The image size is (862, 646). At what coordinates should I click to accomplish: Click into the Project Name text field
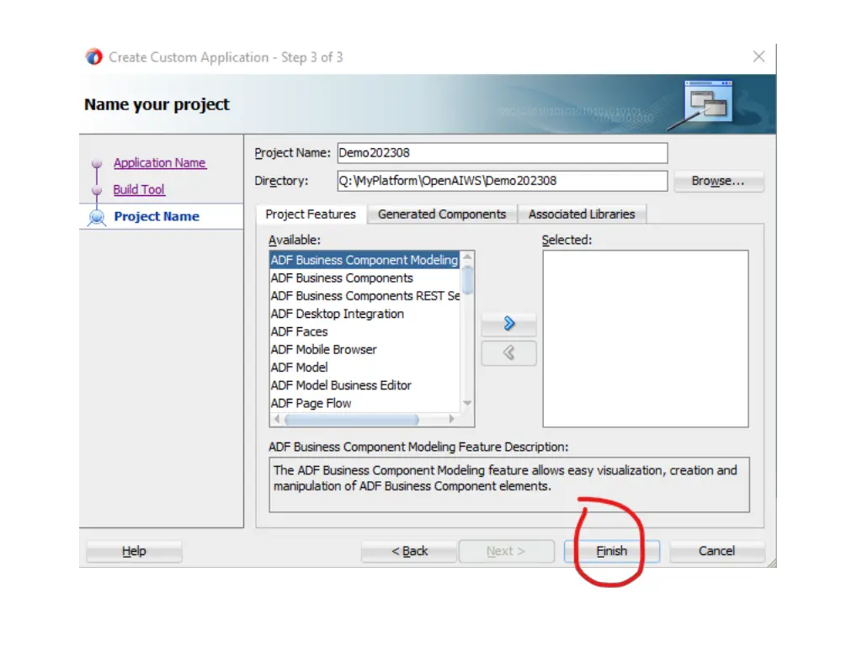[x=501, y=153]
